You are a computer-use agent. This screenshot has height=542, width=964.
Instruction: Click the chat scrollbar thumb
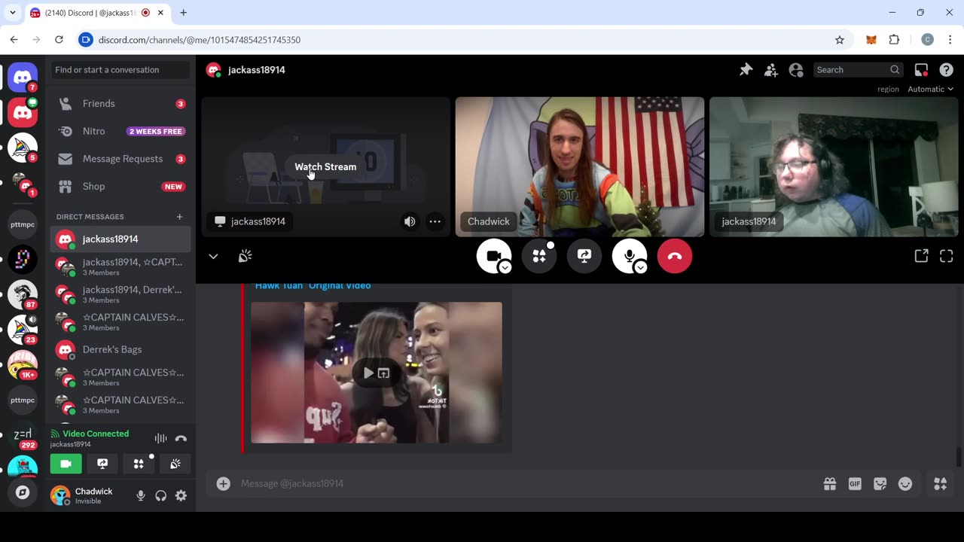pyautogui.click(x=959, y=456)
